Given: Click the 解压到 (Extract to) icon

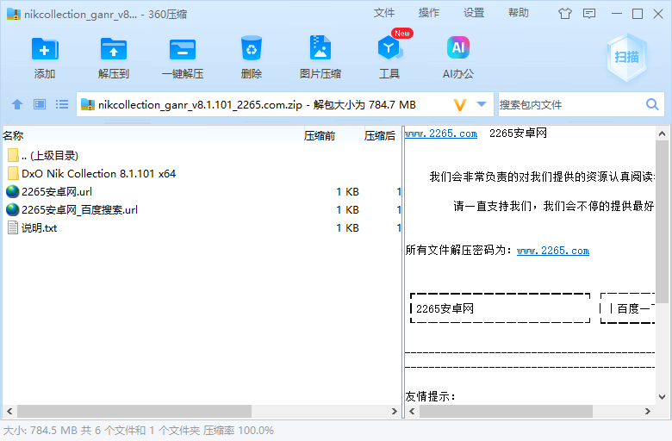Looking at the screenshot, I should 113,49.
